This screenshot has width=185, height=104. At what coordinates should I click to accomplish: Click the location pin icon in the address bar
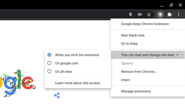pyautogui.click(x=130, y=15)
